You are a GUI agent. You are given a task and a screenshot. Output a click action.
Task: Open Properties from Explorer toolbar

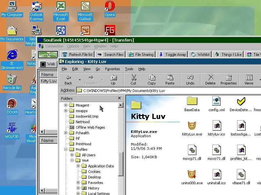coord(229,80)
